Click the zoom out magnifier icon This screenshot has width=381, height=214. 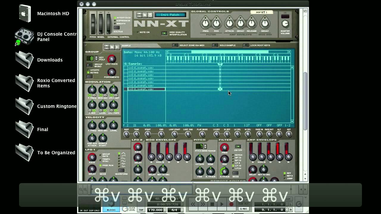pos(80,189)
